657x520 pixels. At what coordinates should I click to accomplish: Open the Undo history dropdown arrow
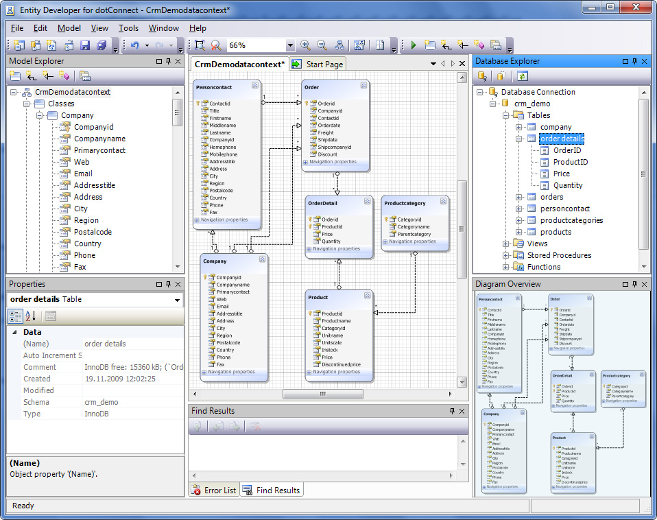click(147, 45)
